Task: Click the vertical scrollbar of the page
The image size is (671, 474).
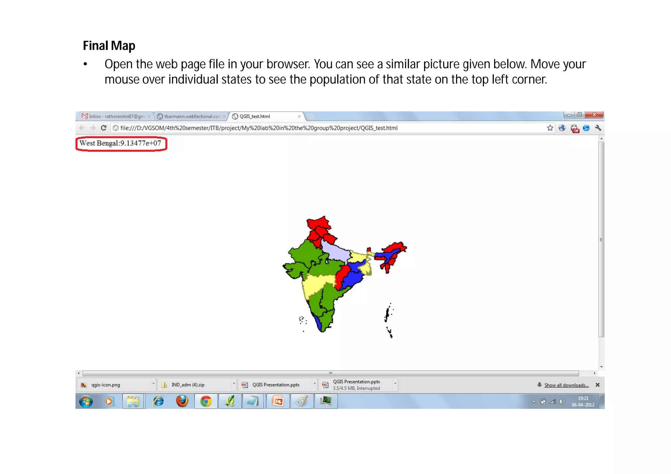Action: click(601, 239)
